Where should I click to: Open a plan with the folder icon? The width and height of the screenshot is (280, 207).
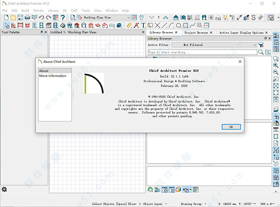pos(13,18)
